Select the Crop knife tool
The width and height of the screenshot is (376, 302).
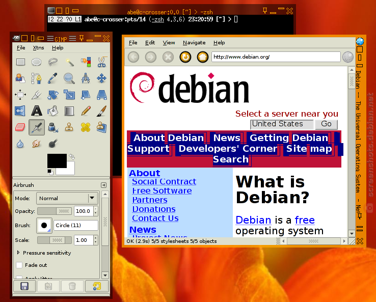click(37, 95)
